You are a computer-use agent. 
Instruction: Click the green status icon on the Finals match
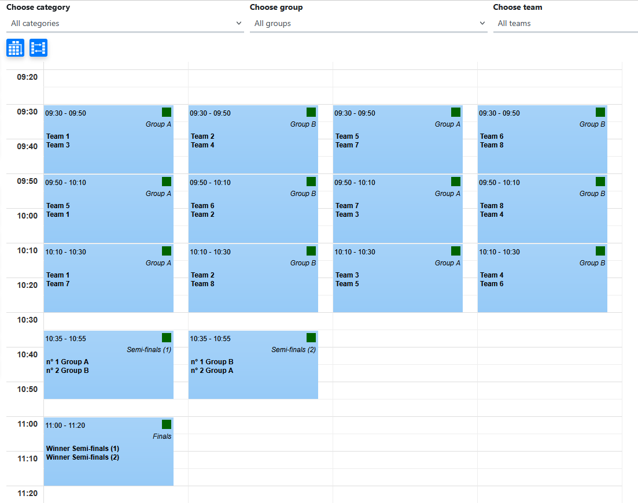pos(166,424)
